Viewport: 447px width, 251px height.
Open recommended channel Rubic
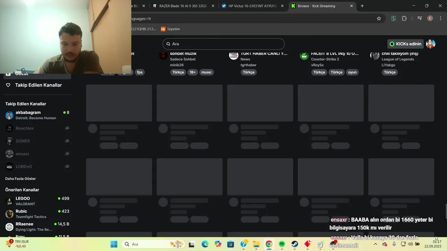[37, 214]
